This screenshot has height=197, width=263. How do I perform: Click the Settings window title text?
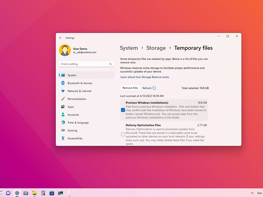coord(70,38)
